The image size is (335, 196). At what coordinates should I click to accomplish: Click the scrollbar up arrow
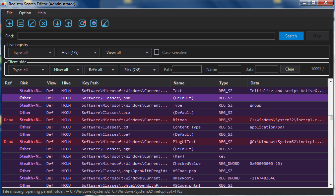330,81
